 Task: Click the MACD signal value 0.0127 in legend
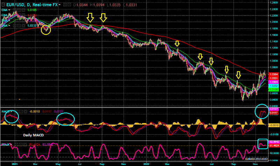(x=58, y=111)
